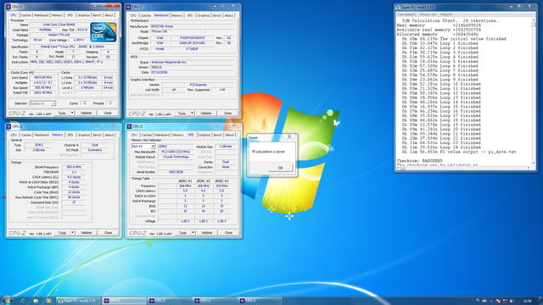Image resolution: width=543 pixels, height=305 pixels.
Task: Select the last CPU-Z taskbar button
Action: (260, 301)
